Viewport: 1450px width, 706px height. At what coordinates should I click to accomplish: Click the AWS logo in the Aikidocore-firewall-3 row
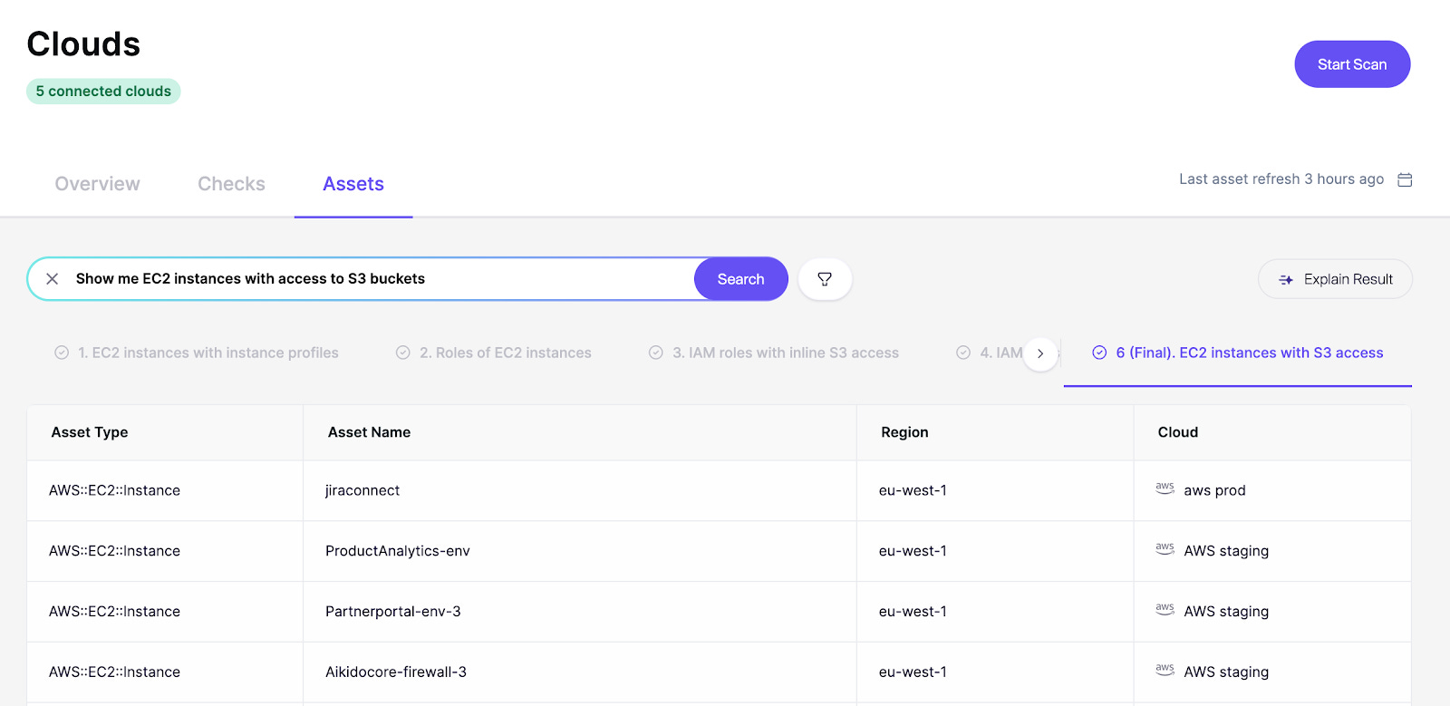click(x=1165, y=671)
